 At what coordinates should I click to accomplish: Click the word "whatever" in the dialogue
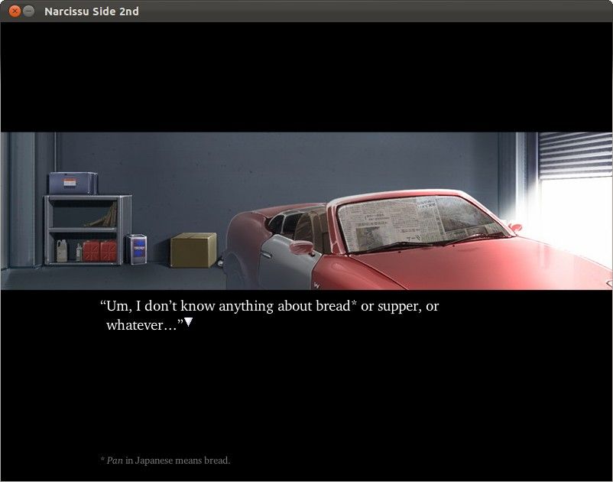[141, 325]
